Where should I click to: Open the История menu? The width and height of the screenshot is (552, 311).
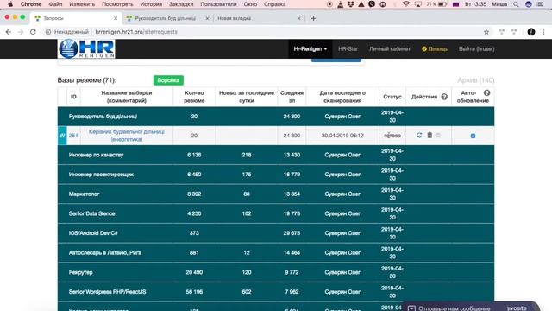[151, 4]
